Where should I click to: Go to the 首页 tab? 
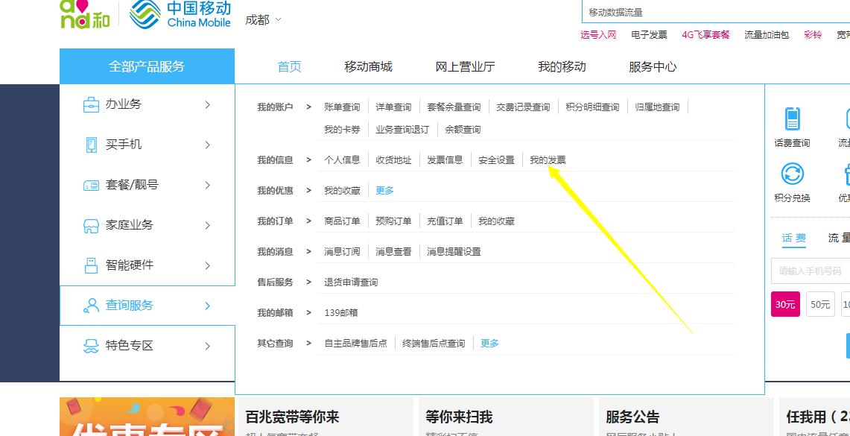point(290,66)
